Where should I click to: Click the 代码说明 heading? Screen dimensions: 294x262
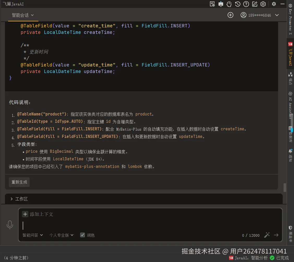pyautogui.click(x=20, y=102)
